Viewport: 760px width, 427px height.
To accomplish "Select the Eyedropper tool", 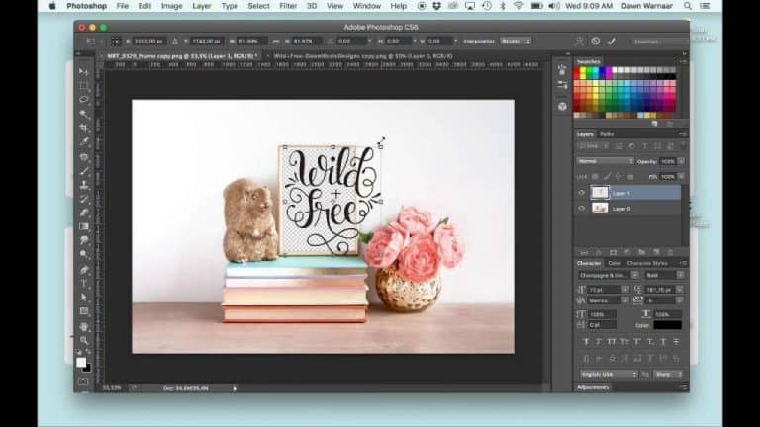I will (x=84, y=142).
